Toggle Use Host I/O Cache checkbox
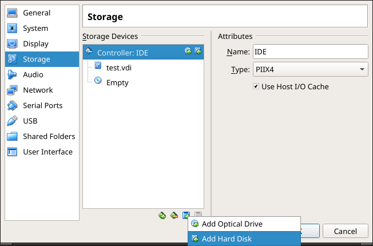The width and height of the screenshot is (373, 246). 256,87
